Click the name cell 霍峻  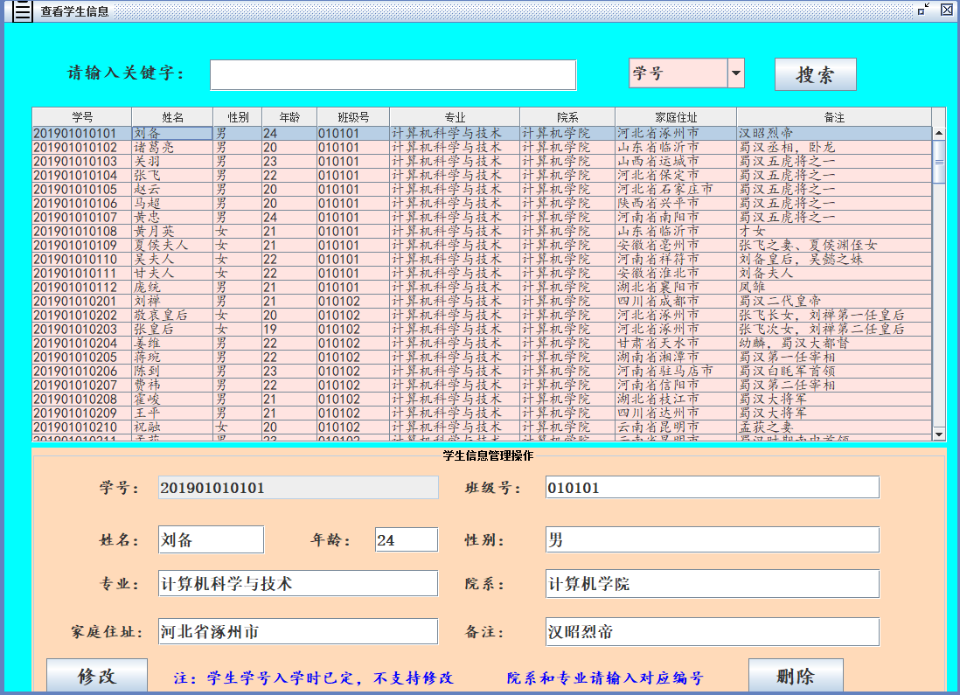click(x=172, y=400)
